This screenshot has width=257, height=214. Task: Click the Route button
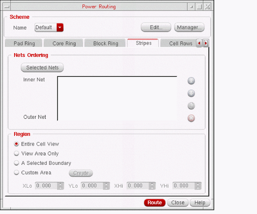click(x=155, y=203)
